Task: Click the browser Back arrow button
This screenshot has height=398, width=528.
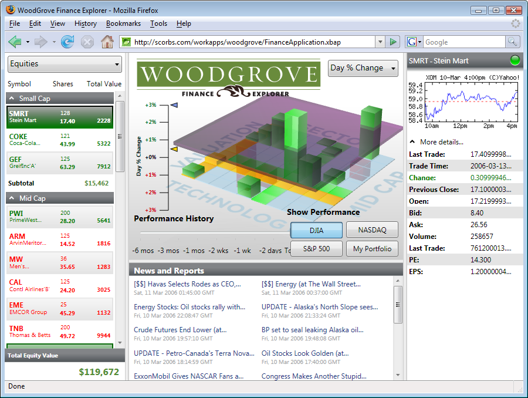Action: point(15,42)
